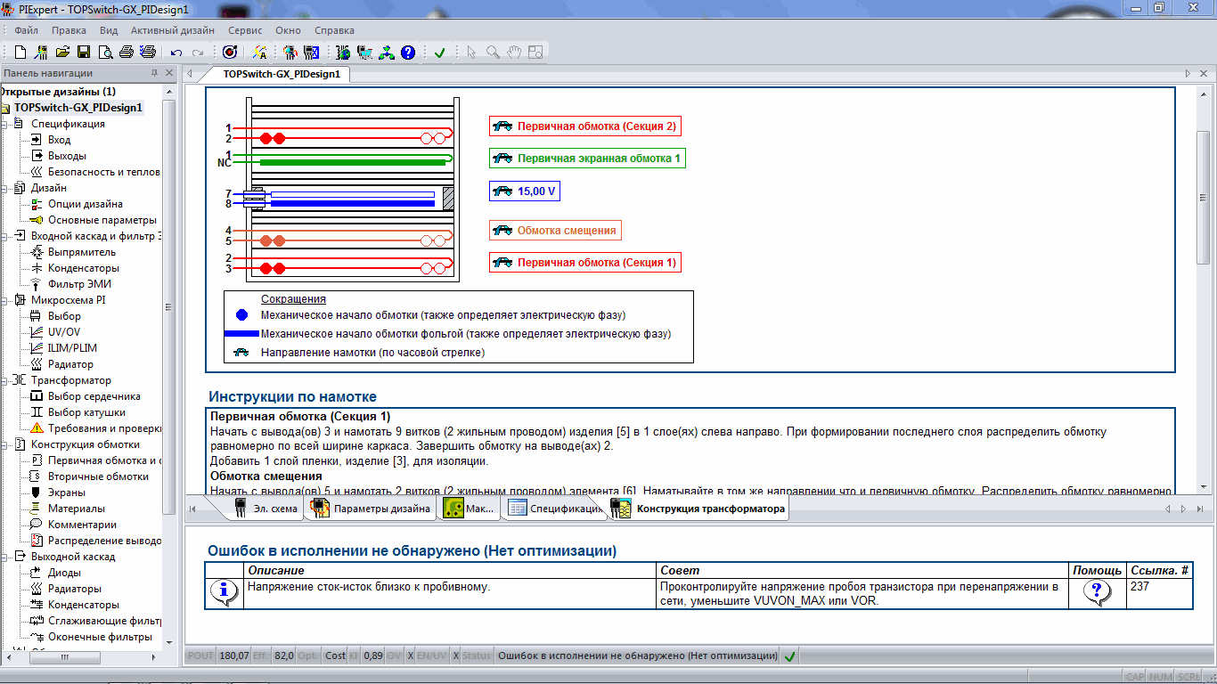Viewport: 1217px width, 684px height.
Task: Click the main document vertical scrollbar down arrow
Action: click(x=1204, y=486)
